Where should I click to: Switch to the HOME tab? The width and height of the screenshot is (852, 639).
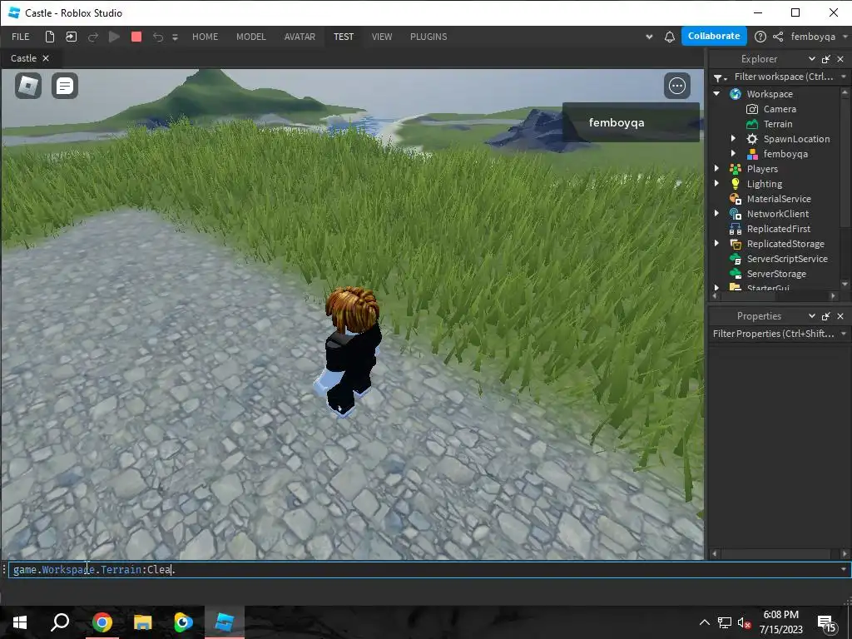205,37
